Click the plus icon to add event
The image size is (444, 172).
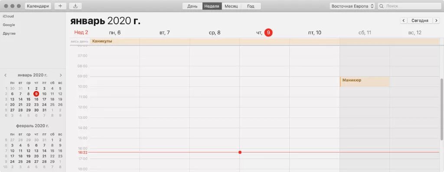coord(60,6)
